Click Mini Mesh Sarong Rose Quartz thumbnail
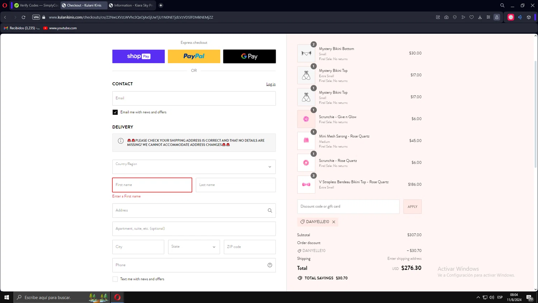 click(306, 141)
